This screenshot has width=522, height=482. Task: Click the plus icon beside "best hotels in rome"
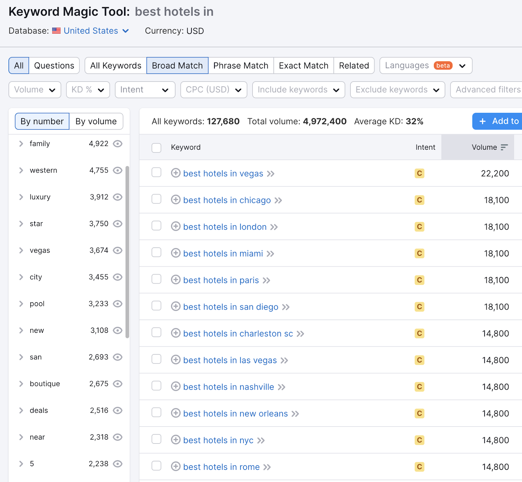pyautogui.click(x=176, y=467)
